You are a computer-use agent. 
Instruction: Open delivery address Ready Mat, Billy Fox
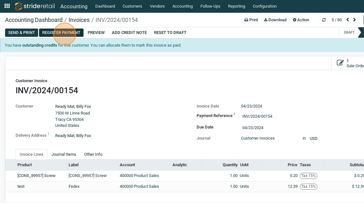(73, 136)
